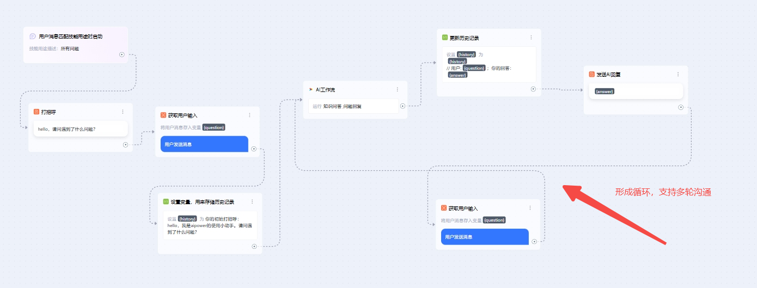The height and width of the screenshot is (288, 757).
Task: Click output port of 更新历史记录 node
Action: pos(533,89)
